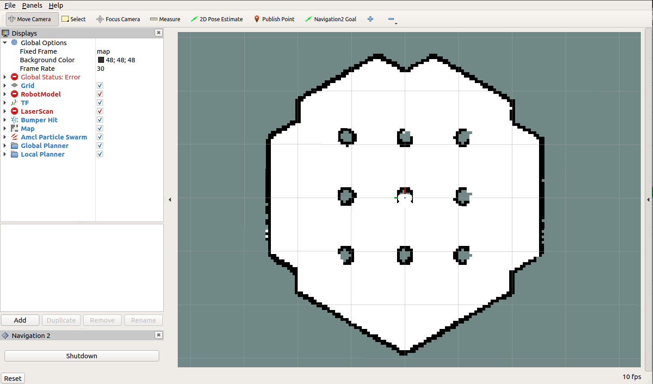Image resolution: width=653 pixels, height=384 pixels.
Task: Click the Global Planner folder icon
Action: 14,145
